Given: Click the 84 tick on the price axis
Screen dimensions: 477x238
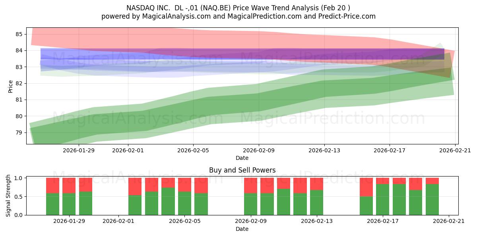Looking at the screenshot, I should tap(19, 51).
